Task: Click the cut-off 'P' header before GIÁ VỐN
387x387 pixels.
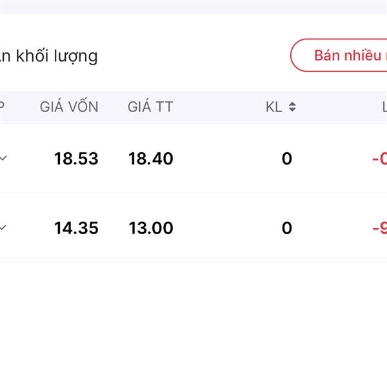Action: 2,107
